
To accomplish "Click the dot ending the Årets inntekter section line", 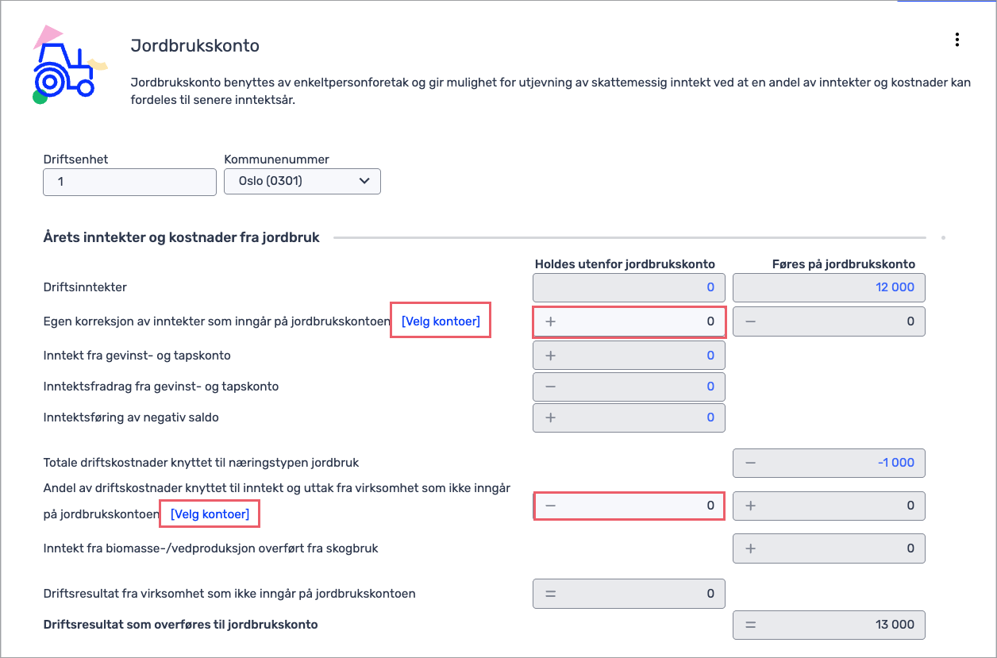I will 943,237.
